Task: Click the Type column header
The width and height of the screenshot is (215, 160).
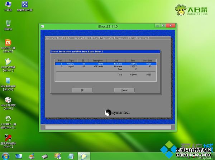Action: pyautogui.click(x=71, y=61)
